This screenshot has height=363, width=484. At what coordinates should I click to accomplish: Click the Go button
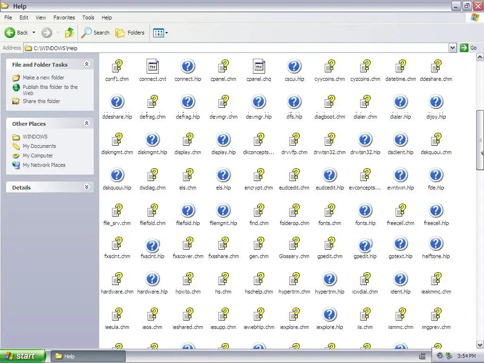click(468, 48)
